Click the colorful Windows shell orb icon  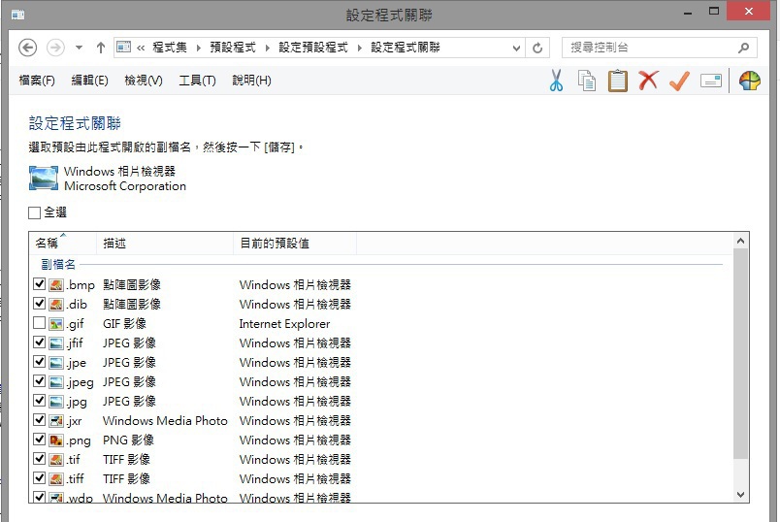point(749,81)
